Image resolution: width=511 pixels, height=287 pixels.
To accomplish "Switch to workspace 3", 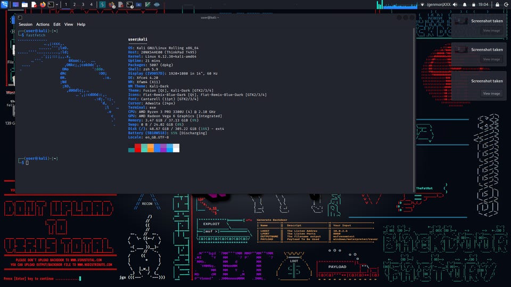I will (x=83, y=5).
